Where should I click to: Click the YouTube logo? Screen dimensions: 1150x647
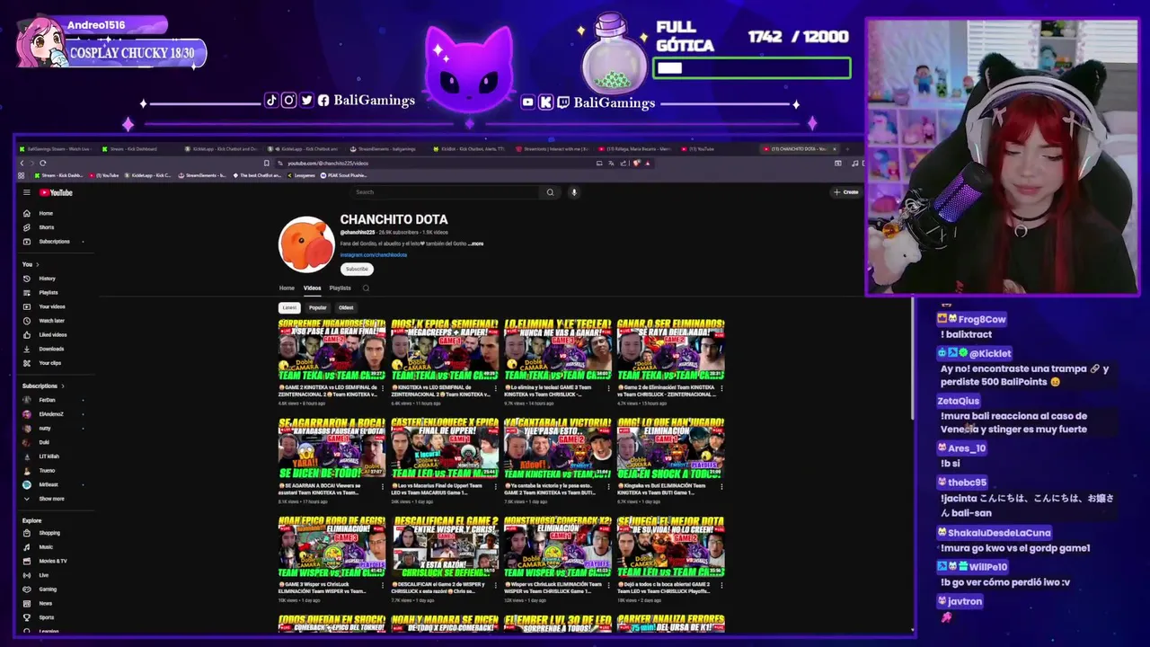click(56, 192)
